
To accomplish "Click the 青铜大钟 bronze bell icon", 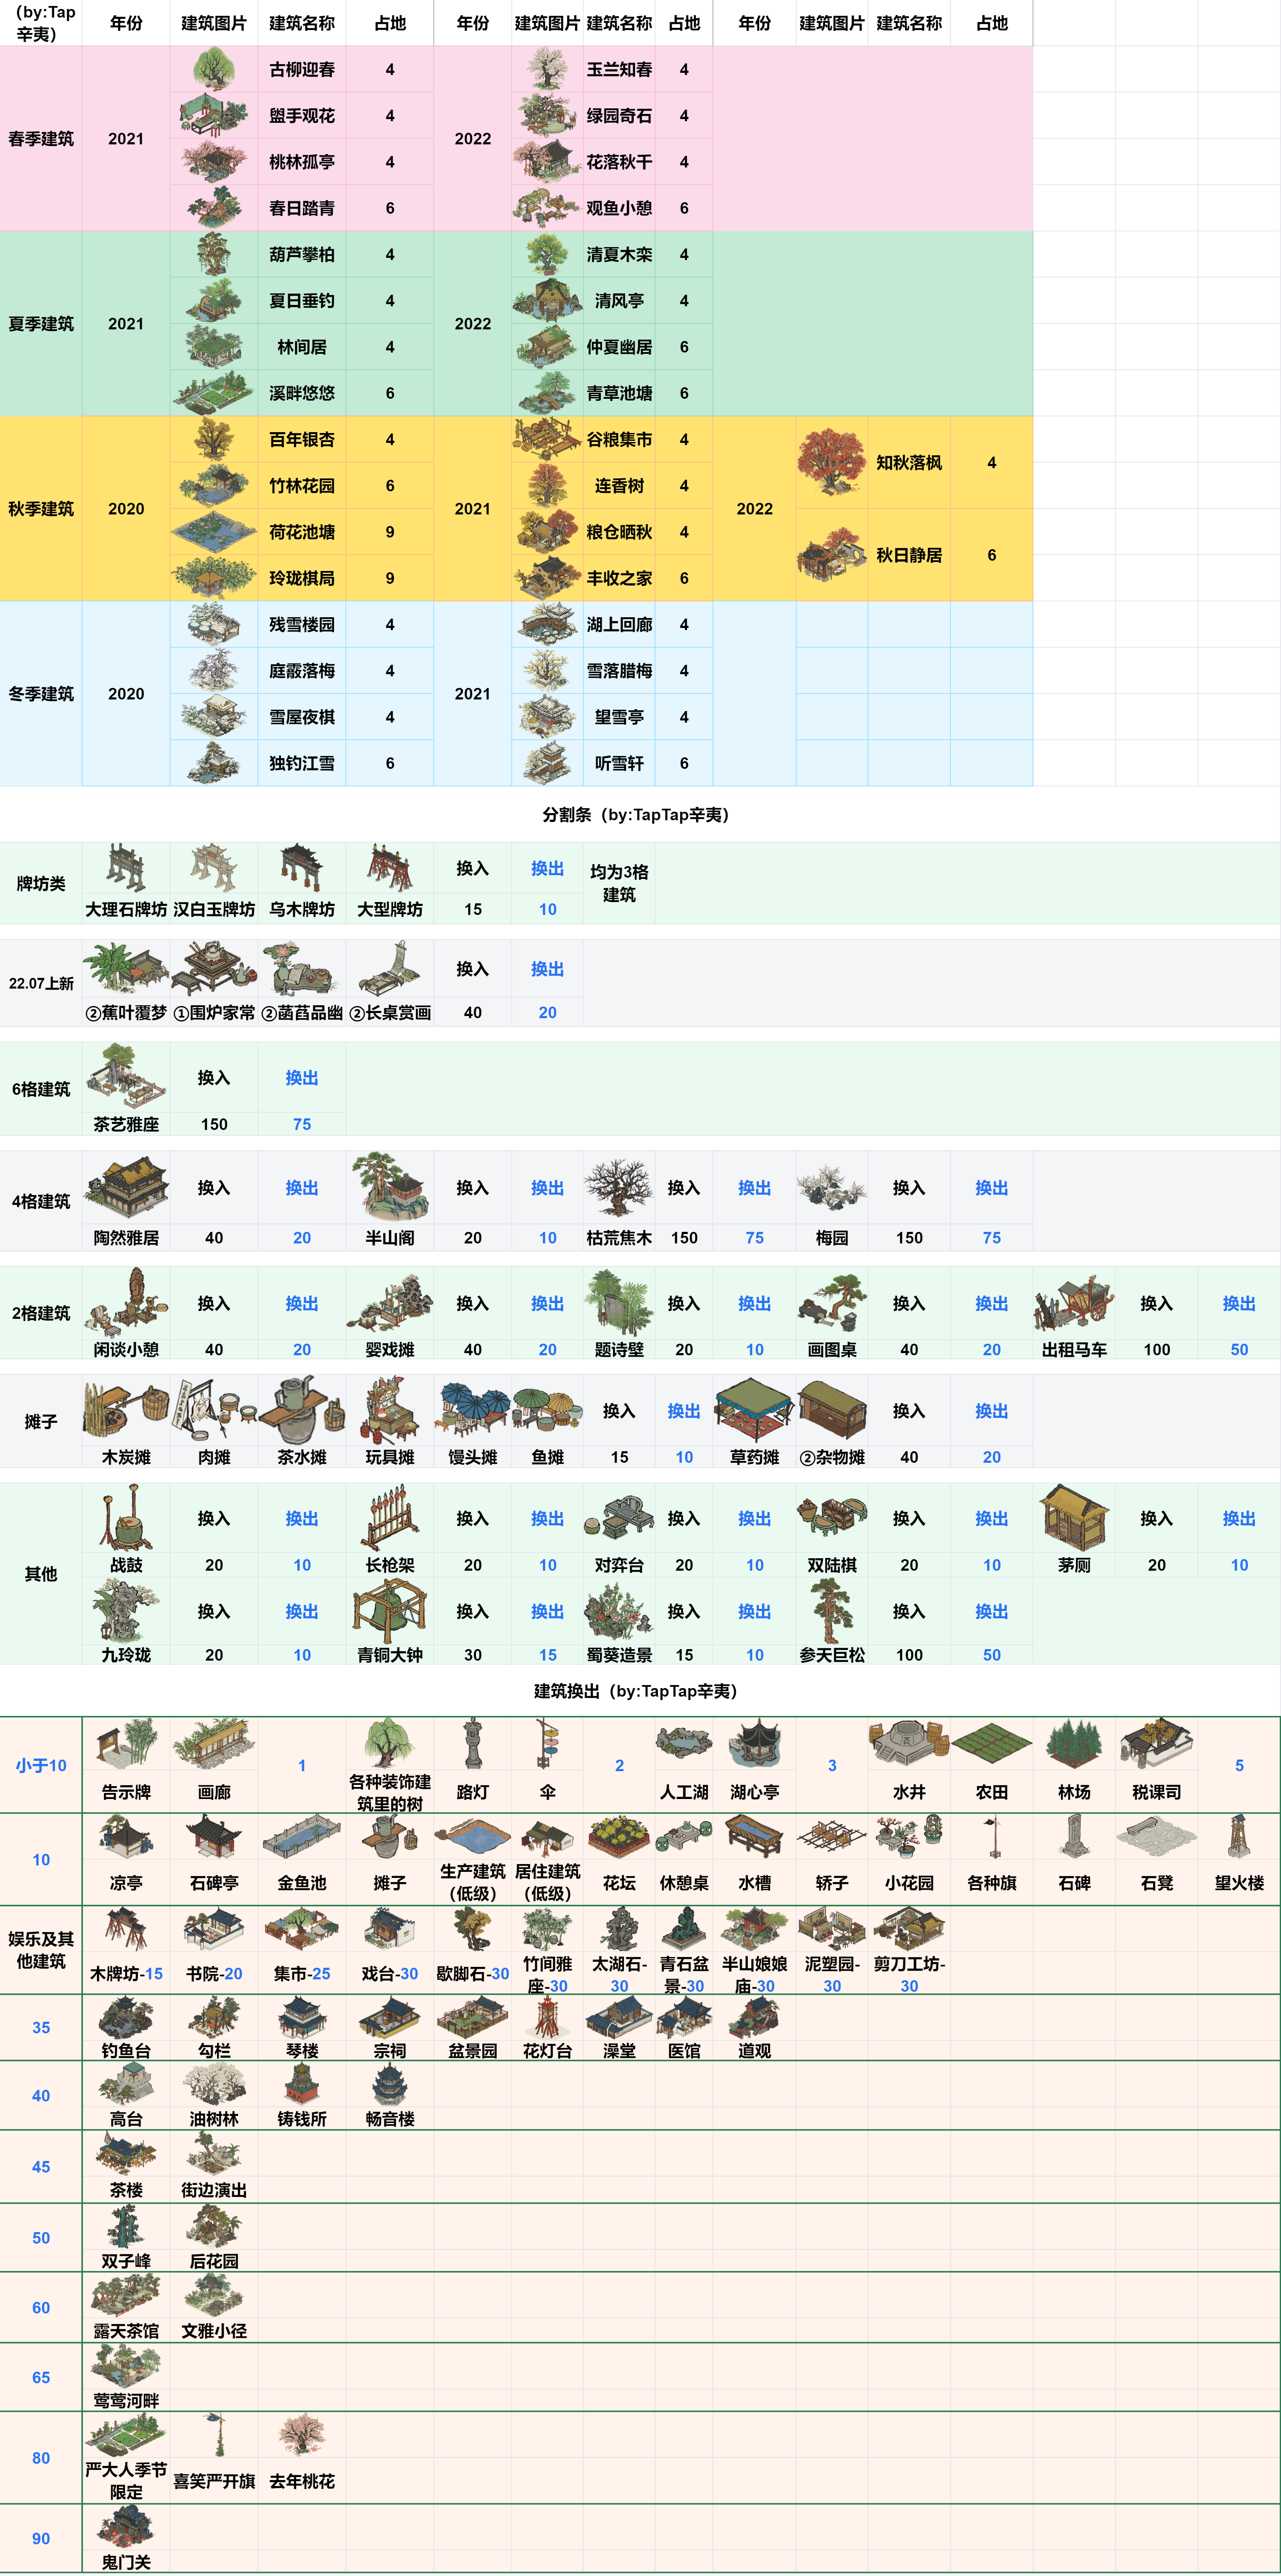I will point(389,1611).
